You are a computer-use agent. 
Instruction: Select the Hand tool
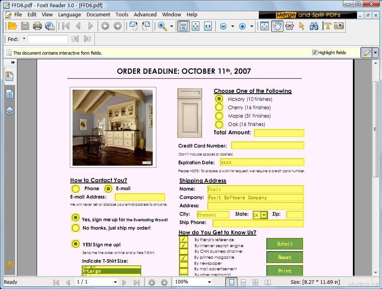coord(277,26)
